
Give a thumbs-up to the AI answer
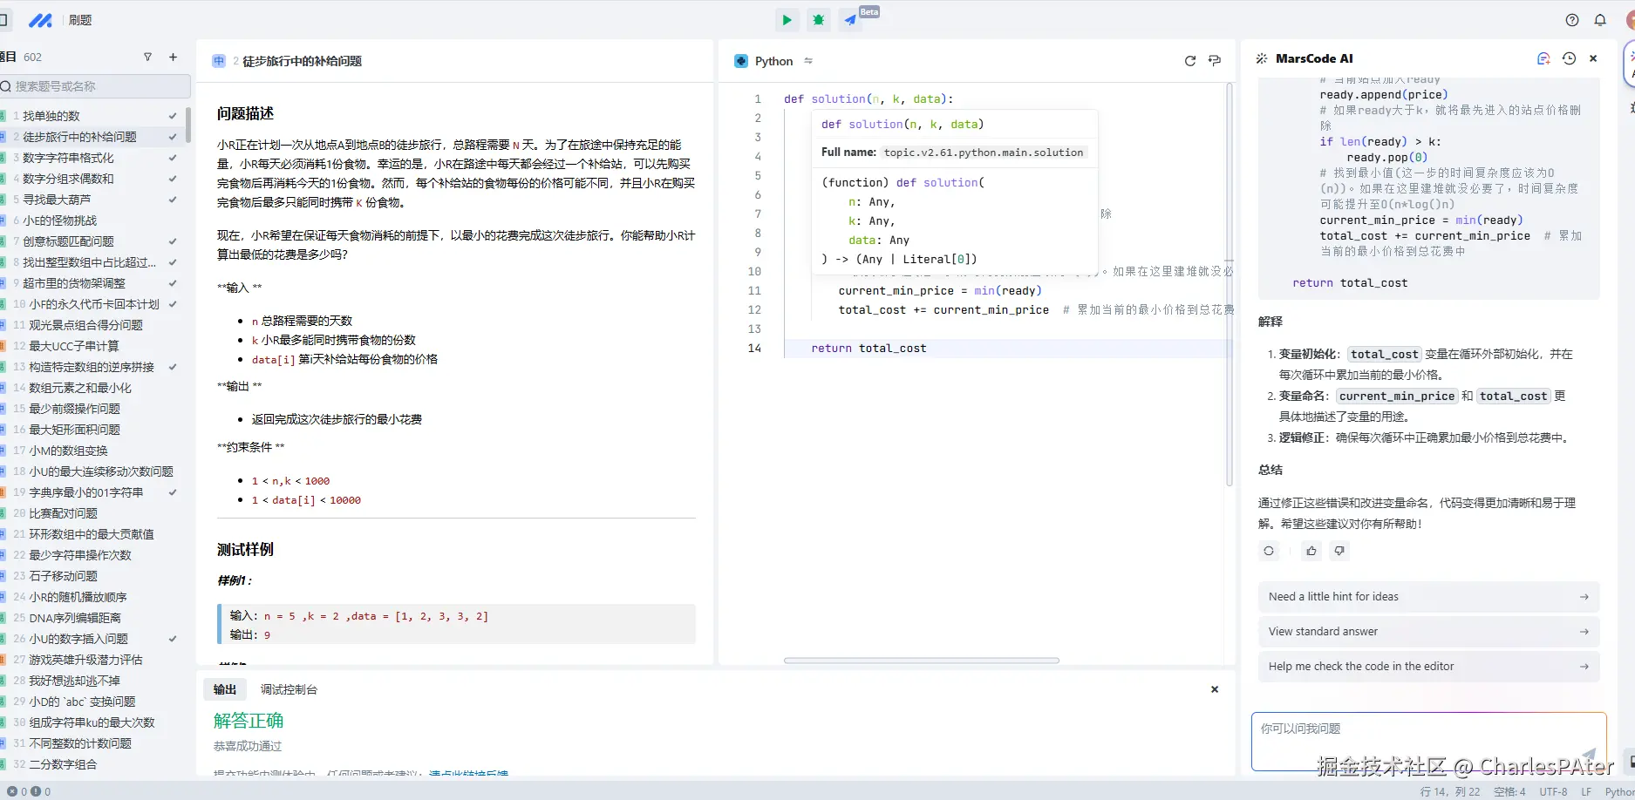[1311, 551]
